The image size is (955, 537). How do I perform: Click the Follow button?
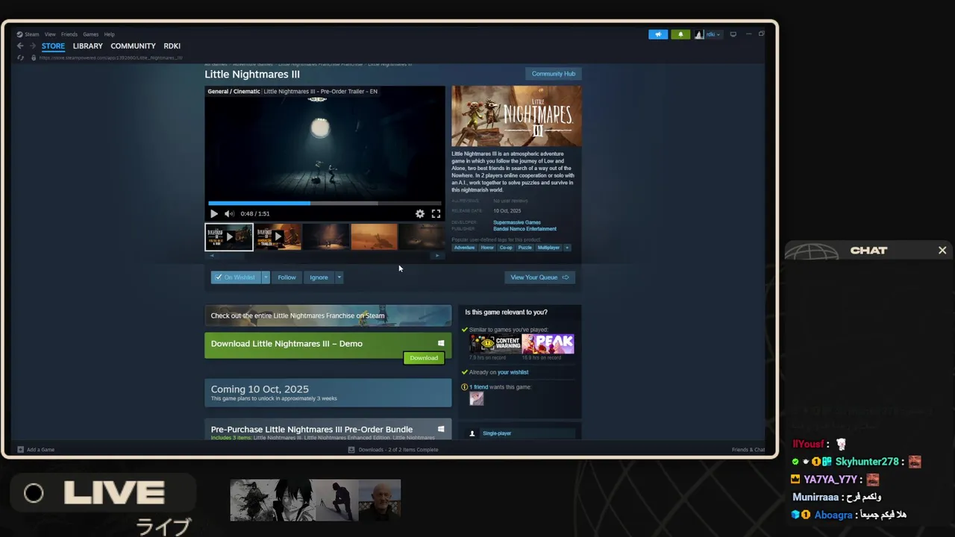[286, 277]
